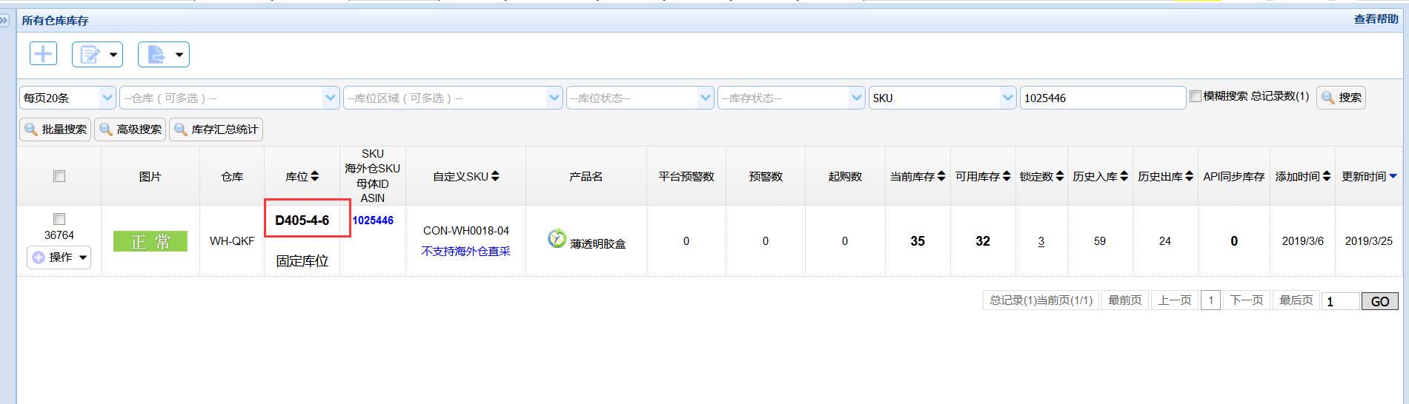Click 不支持海外仓直采 link
Screen dimensions: 1409x404
tap(466, 252)
